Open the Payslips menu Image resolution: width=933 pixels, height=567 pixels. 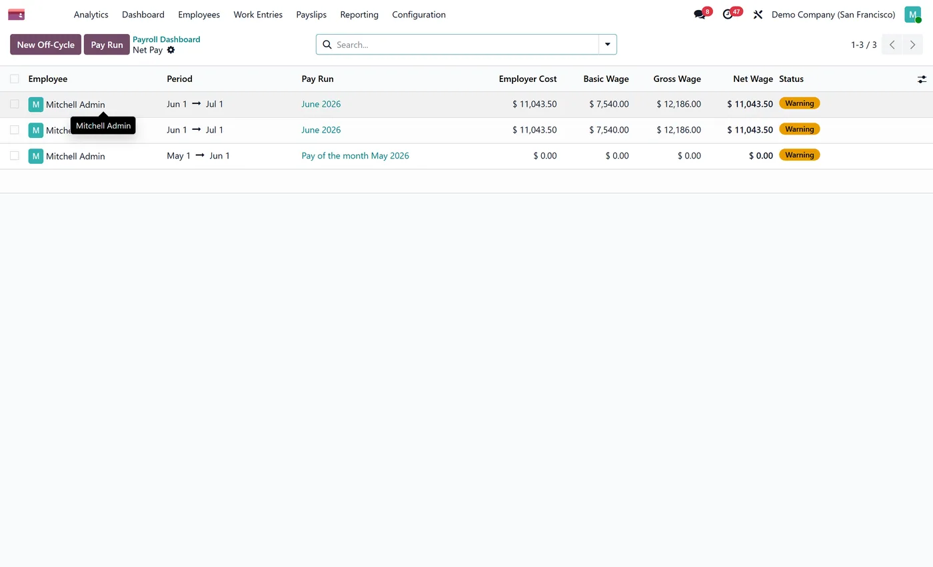click(x=311, y=15)
